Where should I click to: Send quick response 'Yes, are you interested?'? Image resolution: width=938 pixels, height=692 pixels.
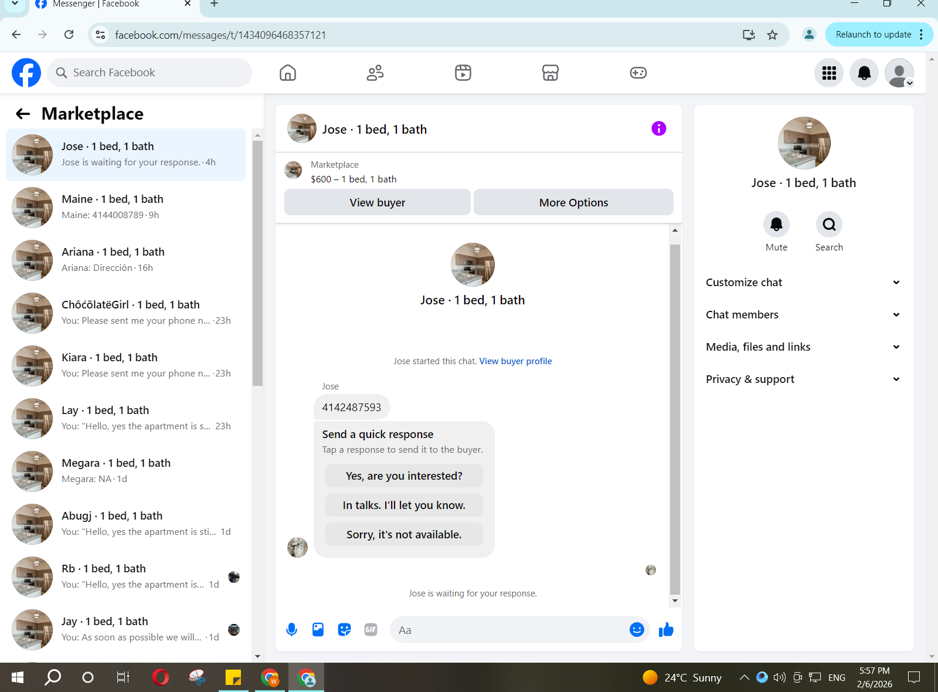click(x=404, y=476)
